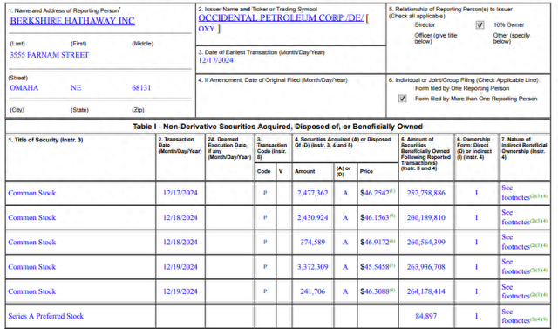Open the OCCIDENTAL PETROLEUM CORP /DE/ link
Image resolution: width=558 pixels, height=329 pixels.
point(281,17)
